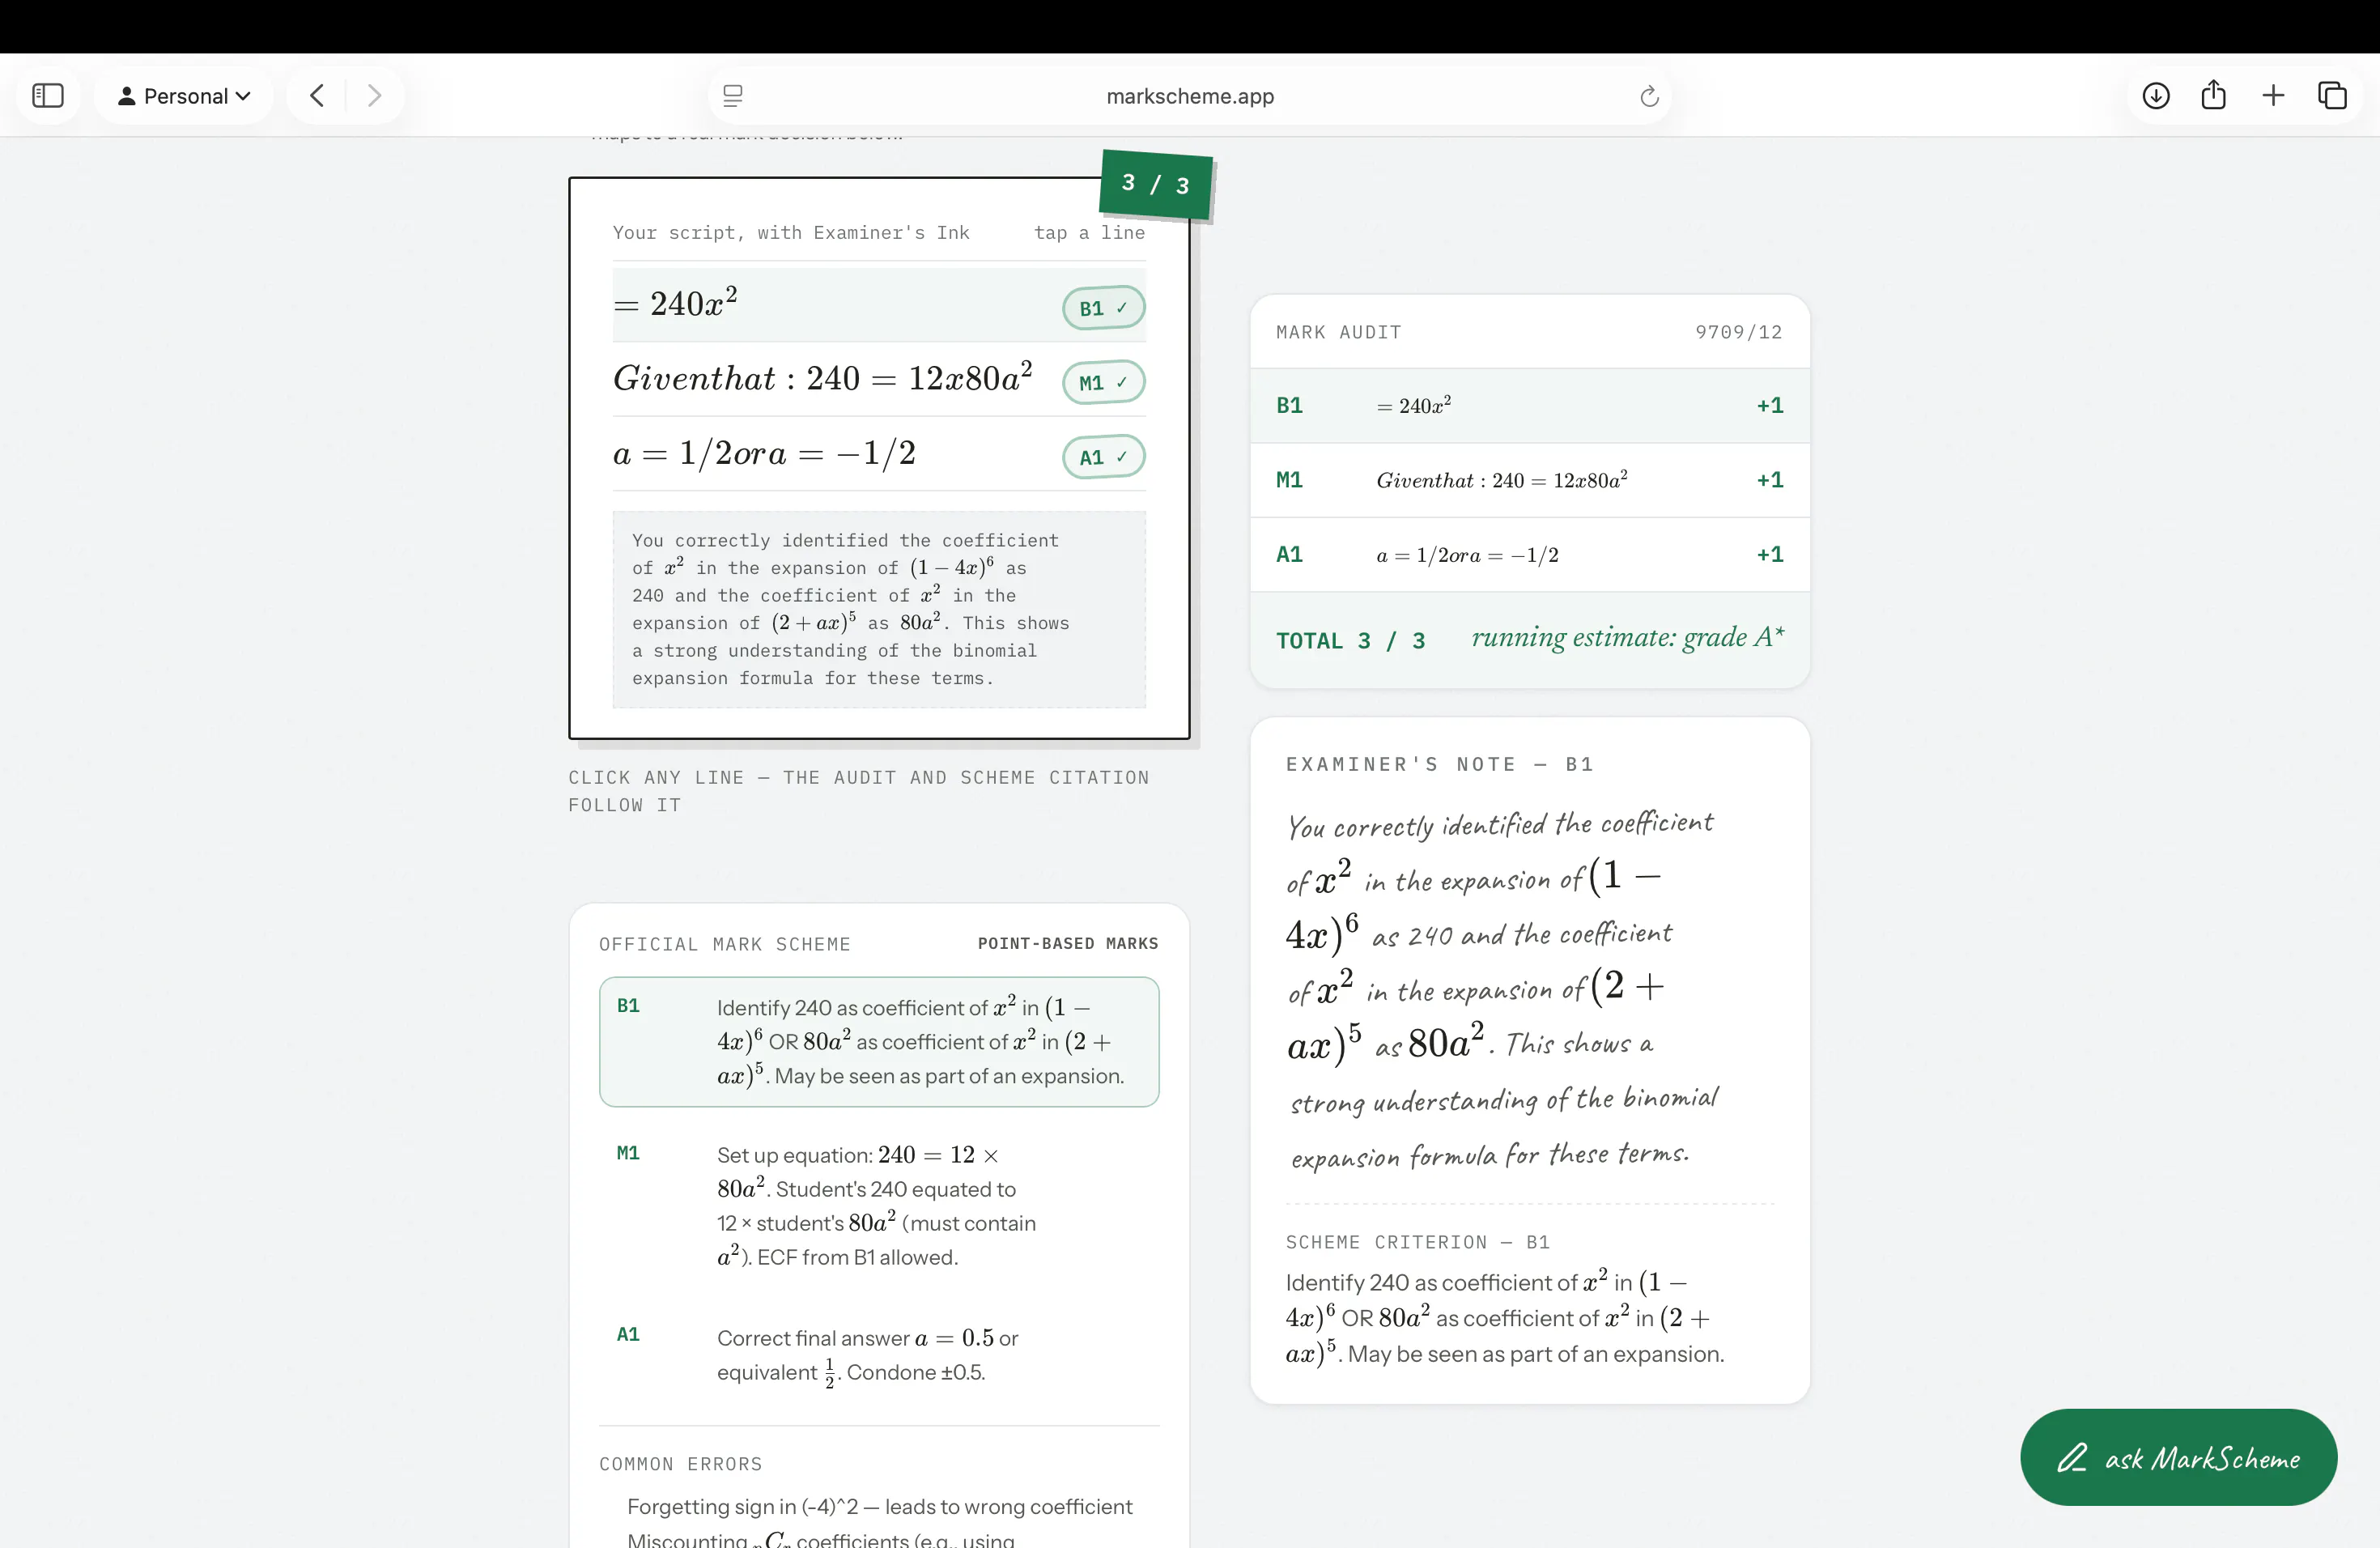
Task: Go forward with the right chevron
Action: (374, 96)
